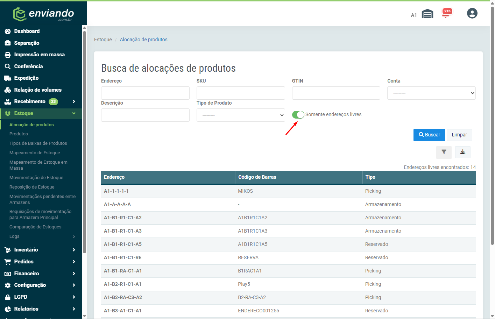Click the Configuração gear icon

click(8, 285)
